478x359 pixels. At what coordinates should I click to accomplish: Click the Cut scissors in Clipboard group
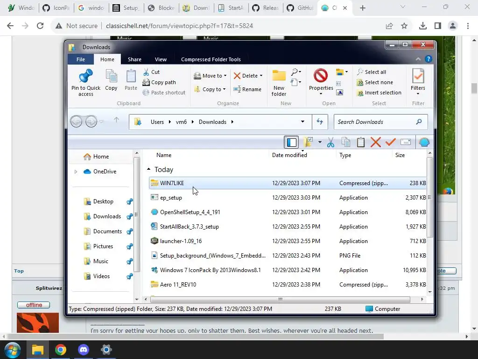(x=146, y=72)
